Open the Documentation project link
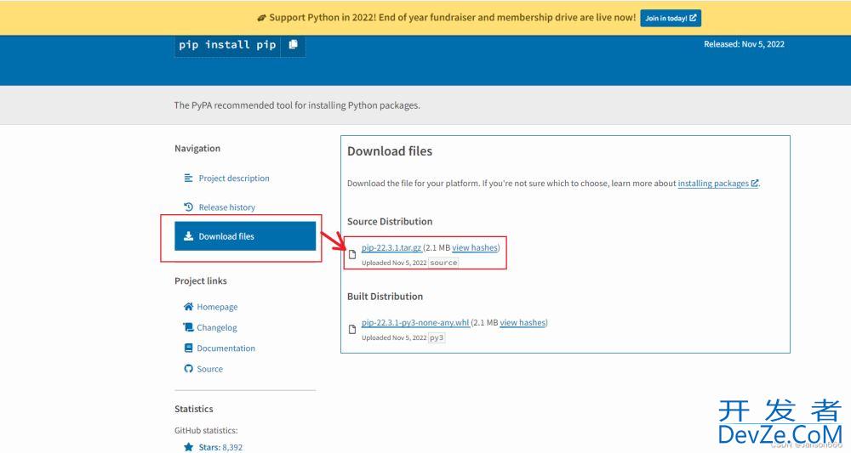 pyautogui.click(x=226, y=348)
